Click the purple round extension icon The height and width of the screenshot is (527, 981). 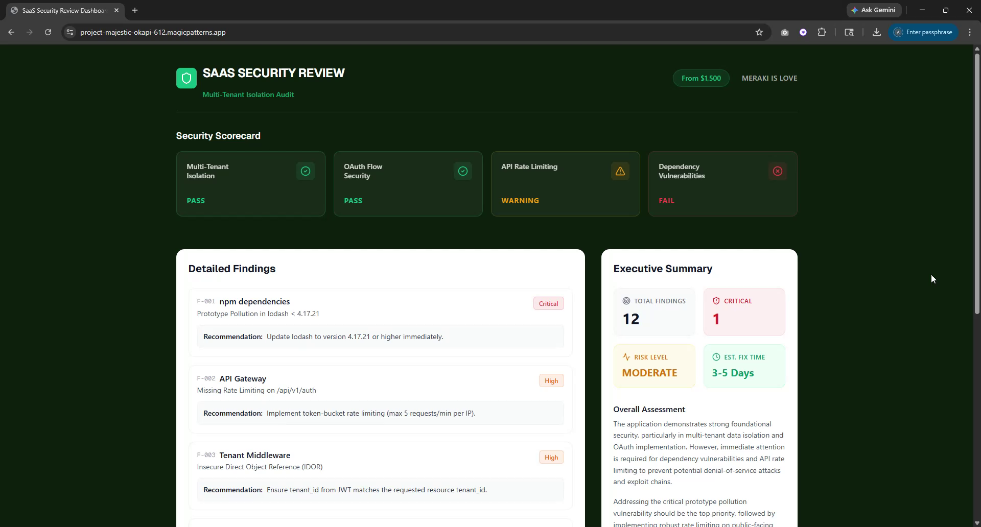[803, 32]
